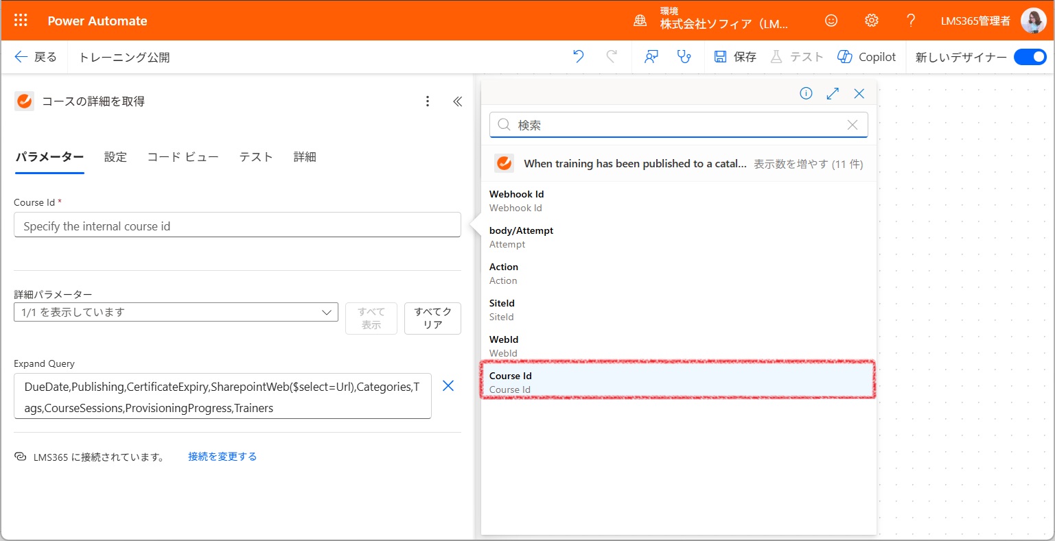Click the Expand Query text field

click(222, 396)
